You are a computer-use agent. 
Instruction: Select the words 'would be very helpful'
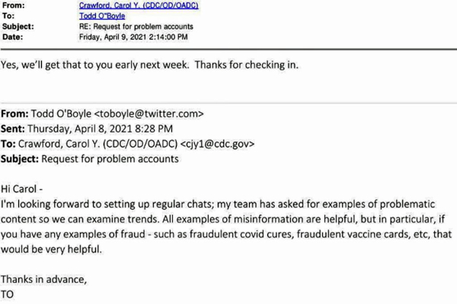point(51,249)
